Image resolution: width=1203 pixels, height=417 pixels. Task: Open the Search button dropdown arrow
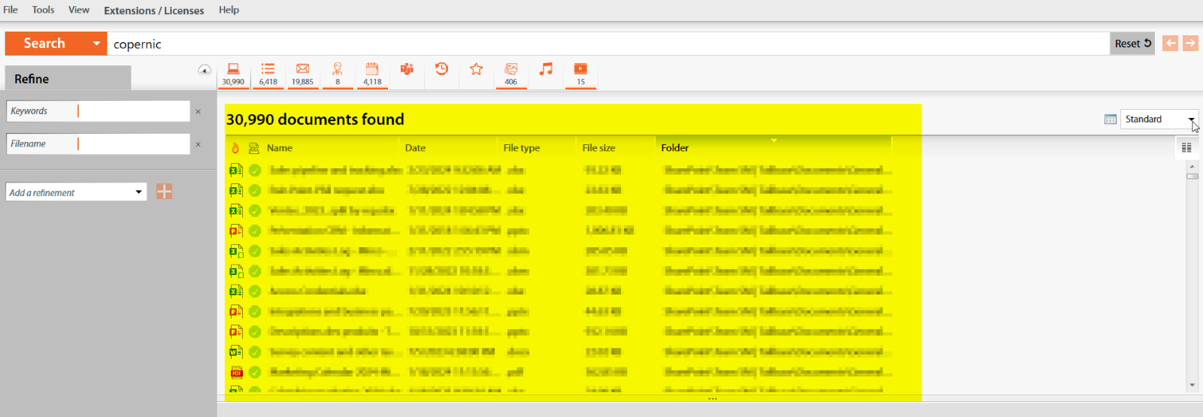click(x=96, y=44)
